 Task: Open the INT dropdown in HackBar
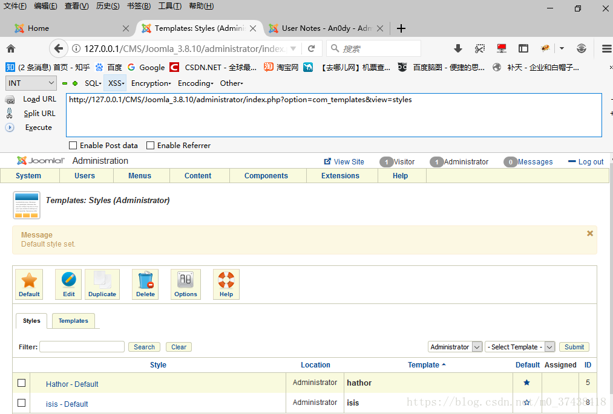[x=31, y=83]
